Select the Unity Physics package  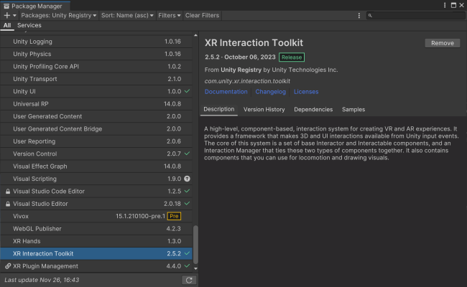[96, 54]
